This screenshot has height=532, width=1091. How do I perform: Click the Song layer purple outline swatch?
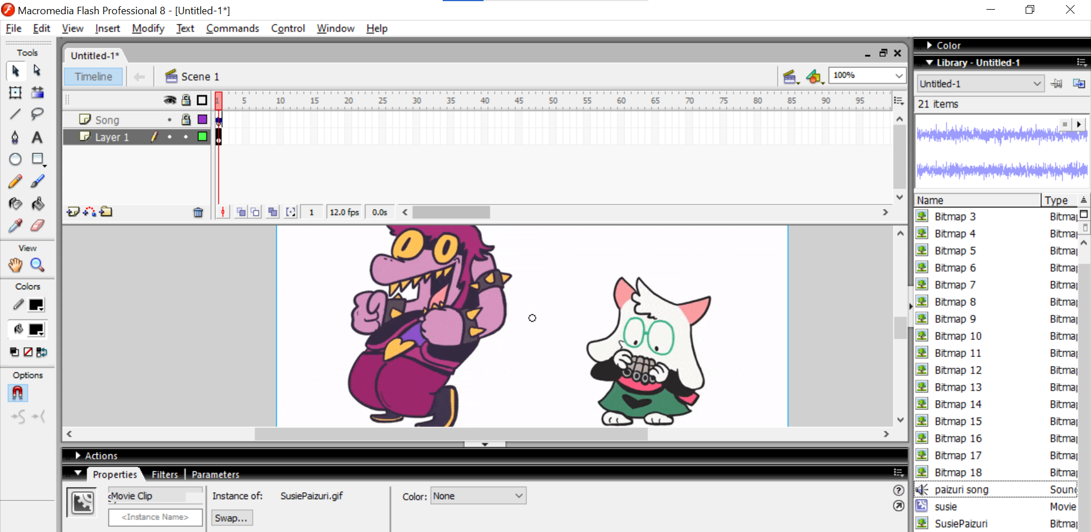[202, 119]
